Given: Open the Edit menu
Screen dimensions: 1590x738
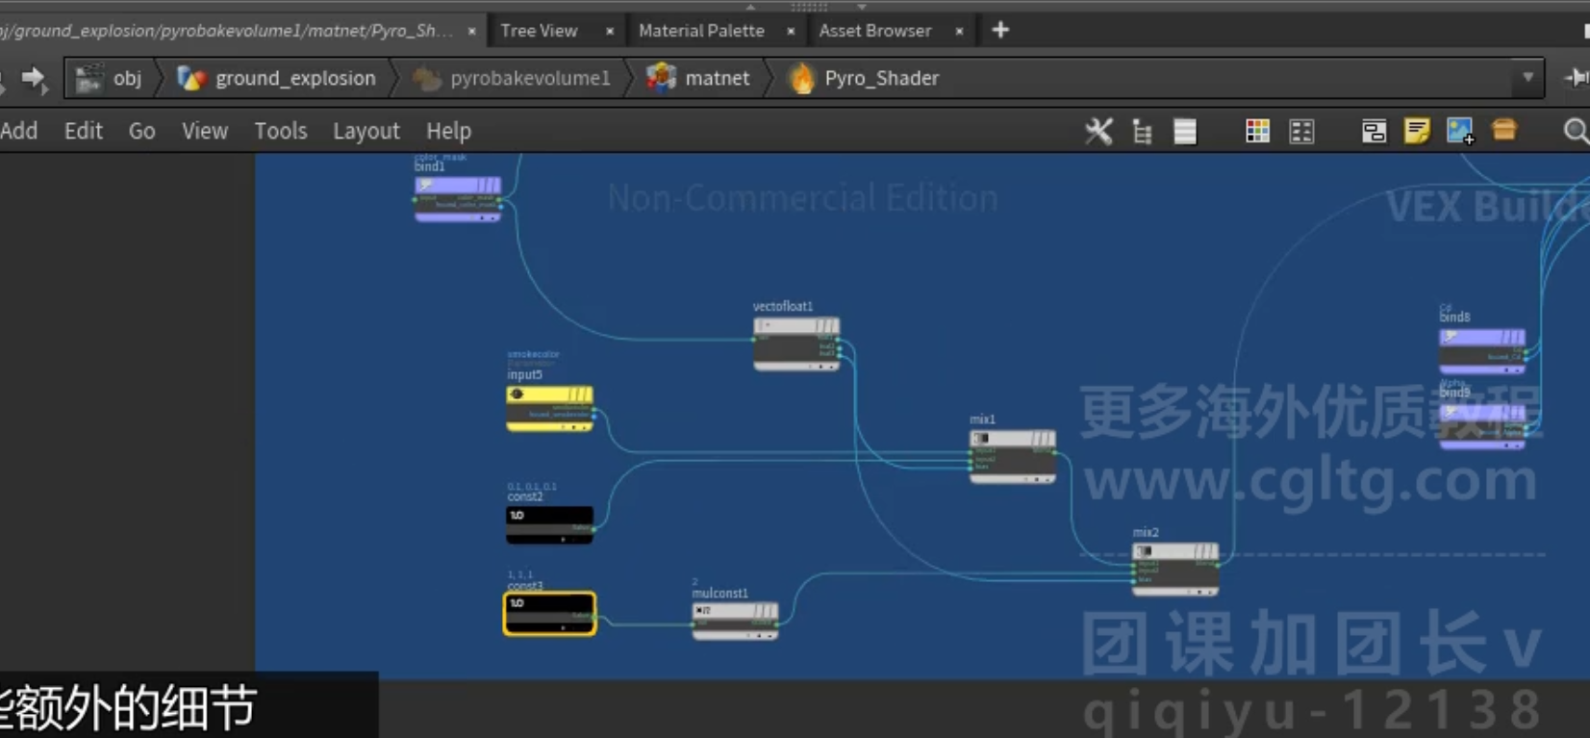Looking at the screenshot, I should pos(84,131).
